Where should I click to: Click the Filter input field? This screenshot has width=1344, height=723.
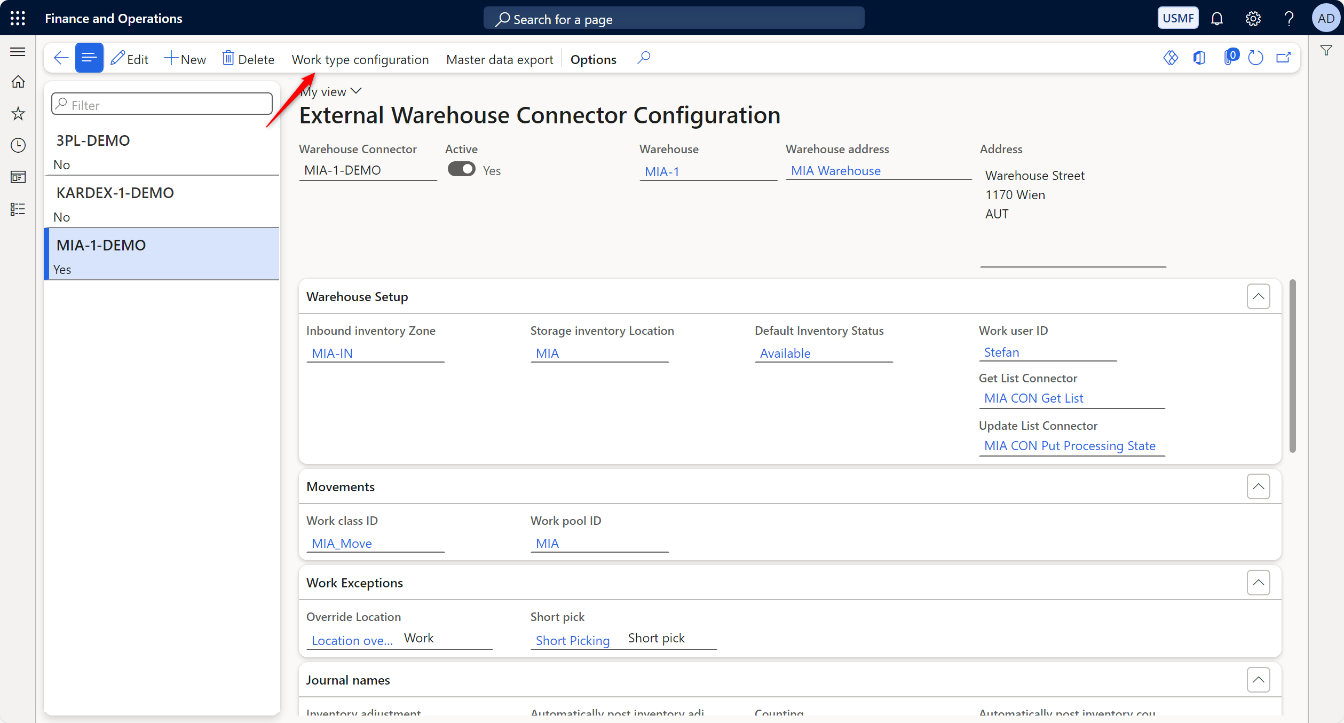(162, 105)
